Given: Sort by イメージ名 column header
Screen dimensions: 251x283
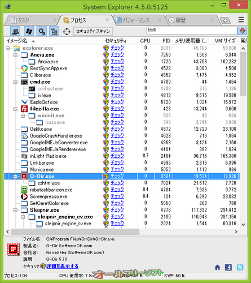Looking at the screenshot, I should (x=53, y=41).
